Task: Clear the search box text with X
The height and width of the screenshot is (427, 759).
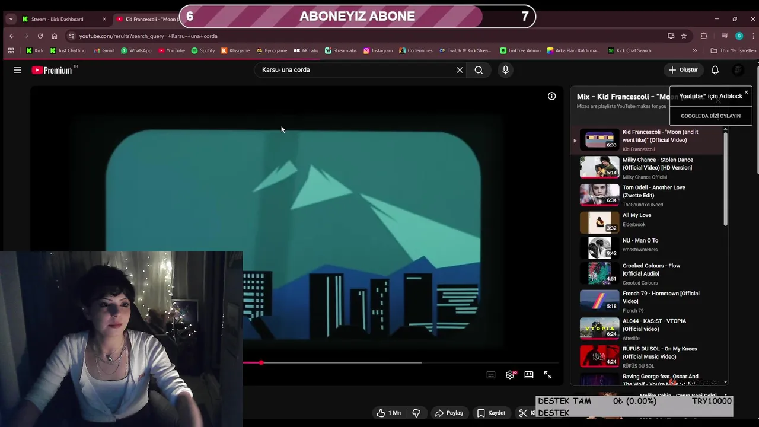Action: 460,70
